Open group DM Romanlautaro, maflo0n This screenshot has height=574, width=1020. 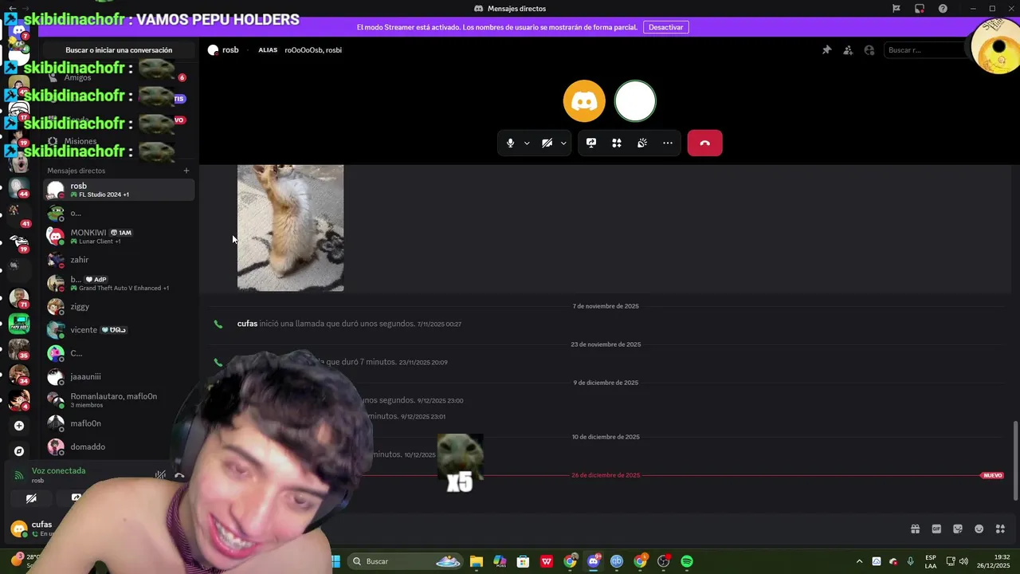(119, 400)
